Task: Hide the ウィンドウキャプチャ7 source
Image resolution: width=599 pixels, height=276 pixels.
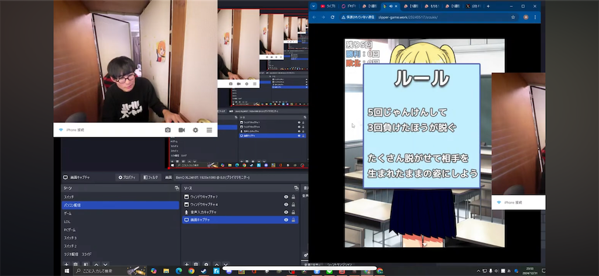Action: pyautogui.click(x=285, y=197)
